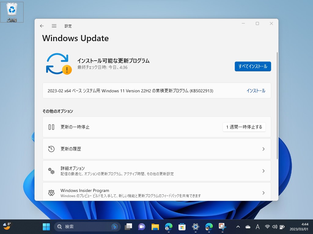Open the volume control in system tray

[x=275, y=227]
